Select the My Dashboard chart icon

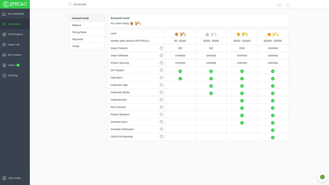pos(4,14)
